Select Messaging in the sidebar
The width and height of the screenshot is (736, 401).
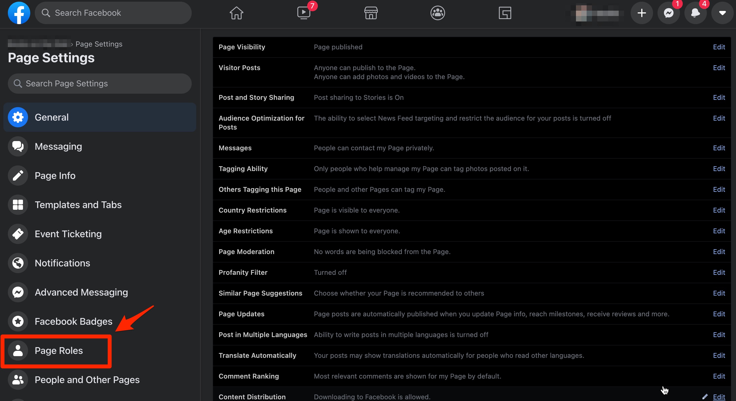point(58,146)
